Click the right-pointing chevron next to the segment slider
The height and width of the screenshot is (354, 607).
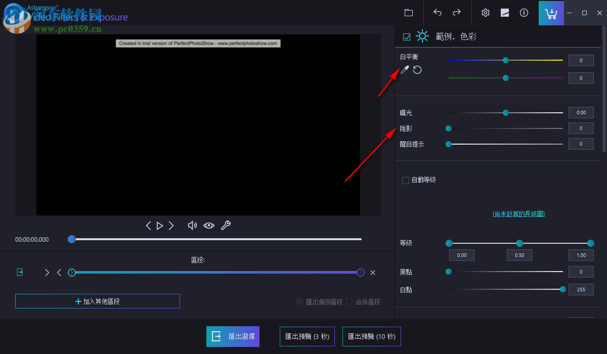pyautogui.click(x=47, y=272)
